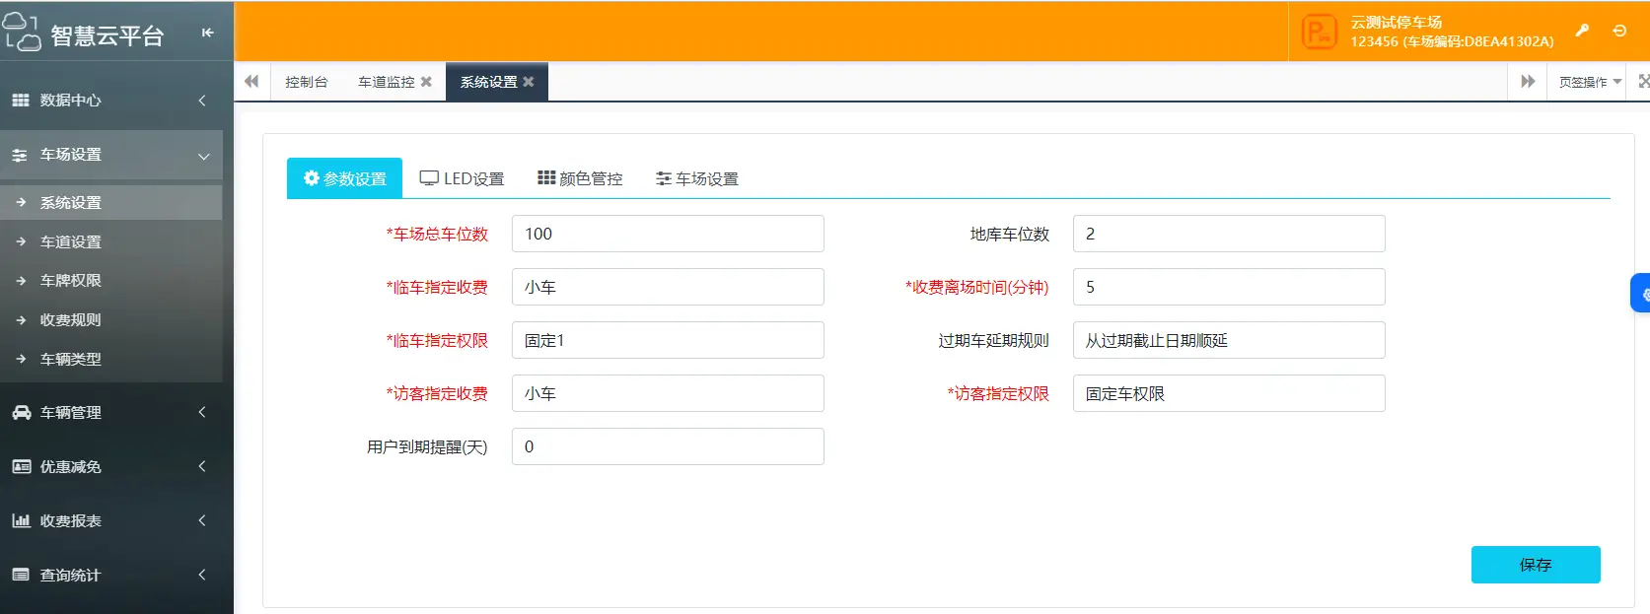The width and height of the screenshot is (1650, 614).
Task: Open the 车场设置 tab in the settings panel
Action: pos(697,178)
